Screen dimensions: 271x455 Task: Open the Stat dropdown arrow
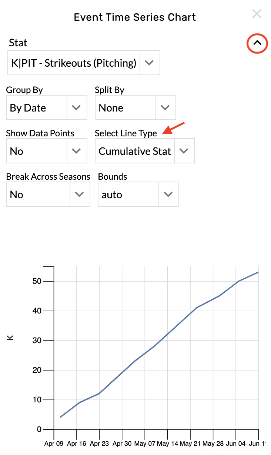[x=149, y=63]
